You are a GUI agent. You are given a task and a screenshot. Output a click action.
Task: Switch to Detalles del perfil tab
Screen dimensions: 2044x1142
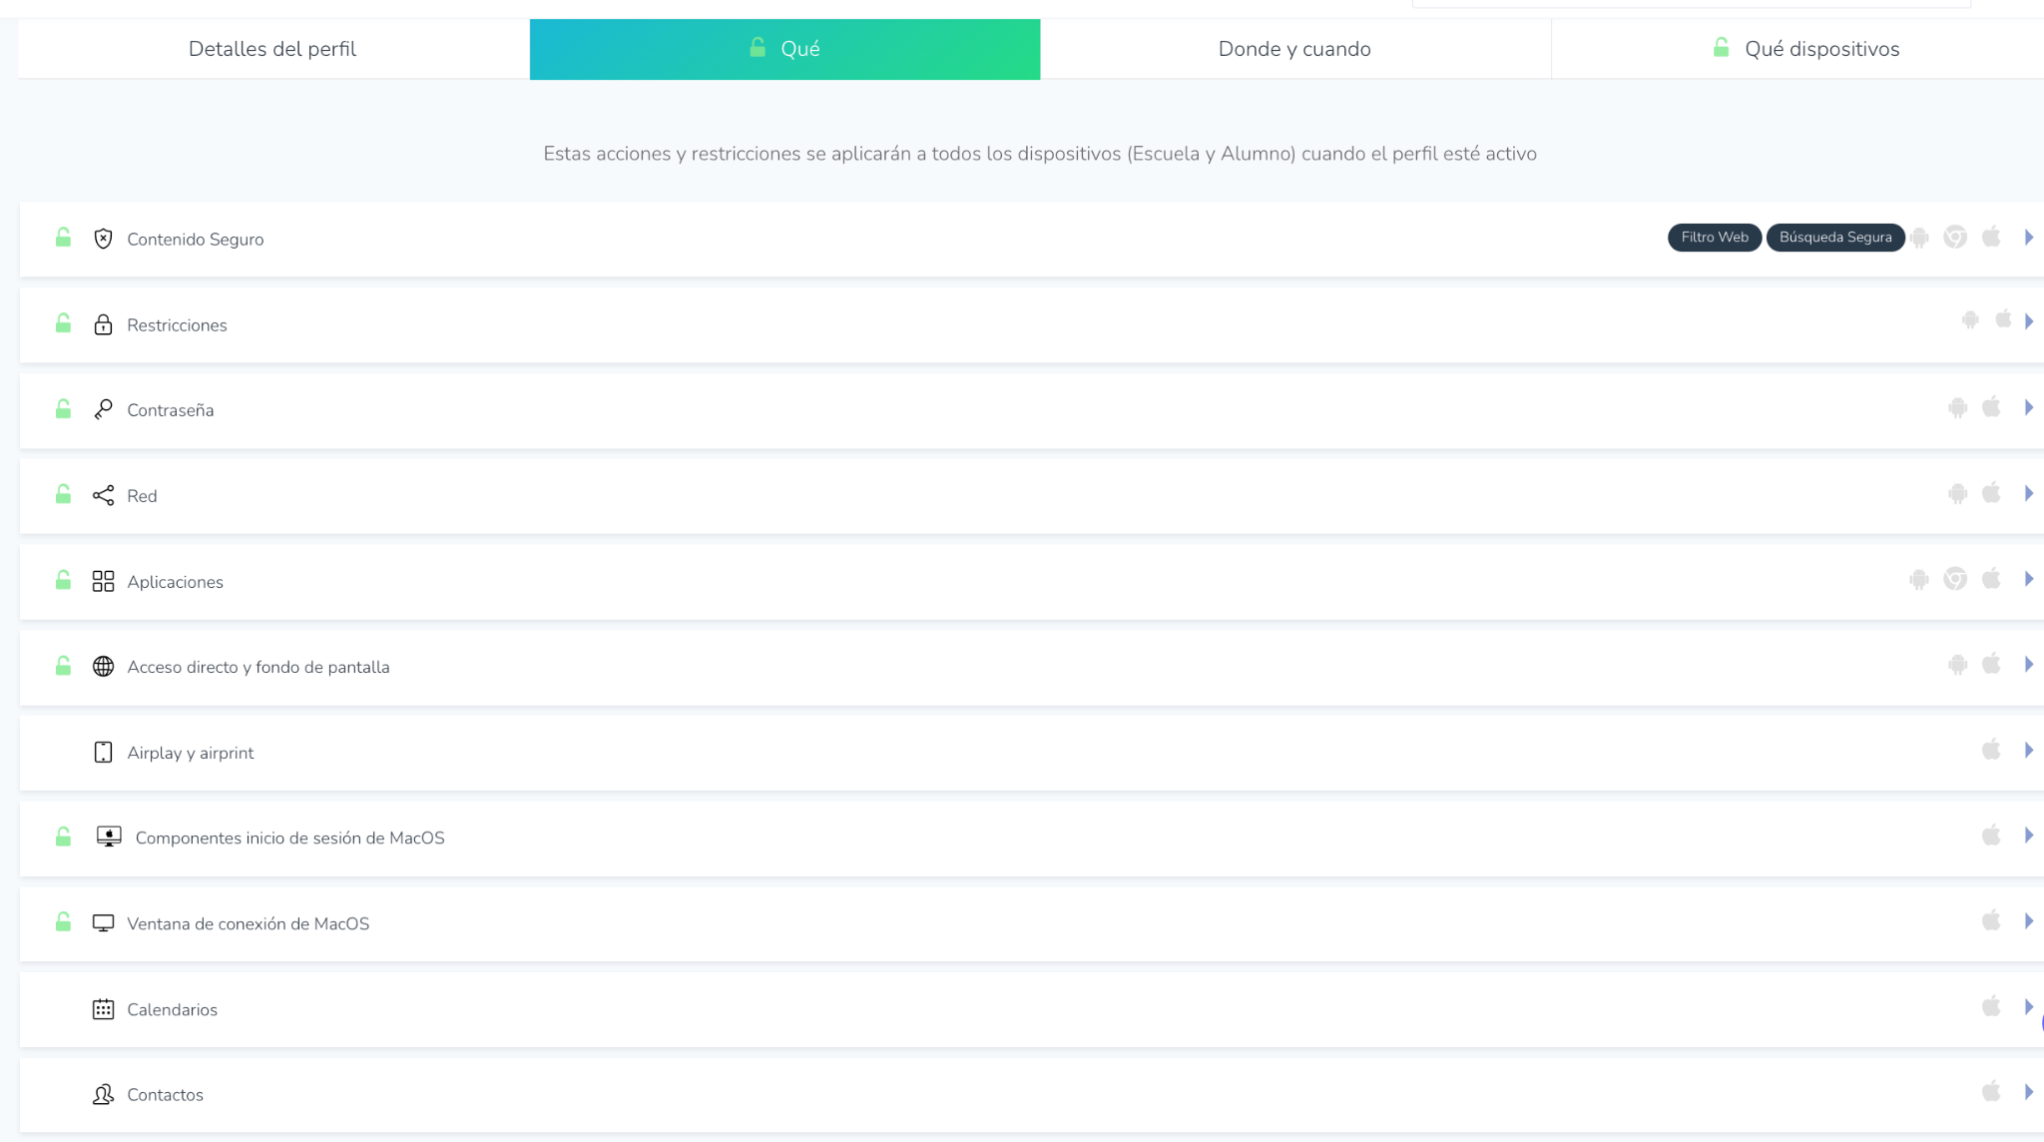(x=272, y=49)
